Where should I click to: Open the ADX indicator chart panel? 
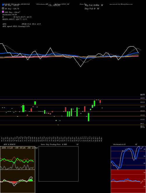(x=18, y=158)
